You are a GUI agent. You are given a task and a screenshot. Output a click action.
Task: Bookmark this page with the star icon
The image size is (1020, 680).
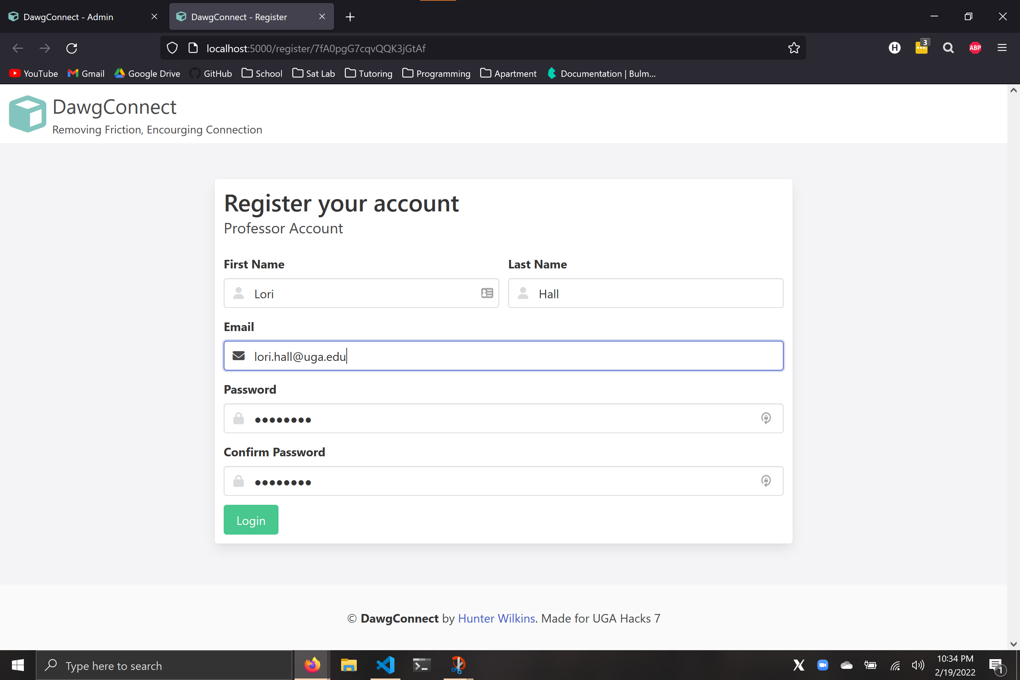[794, 48]
